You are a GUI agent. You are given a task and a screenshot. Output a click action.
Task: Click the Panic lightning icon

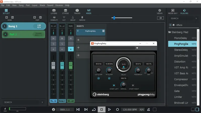pyautogui.click(x=5, y=109)
